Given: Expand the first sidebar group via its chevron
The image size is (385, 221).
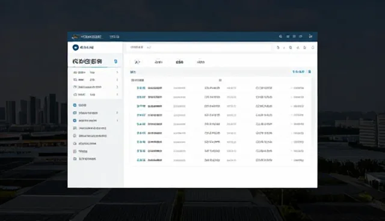Looking at the screenshot, I should click(x=117, y=72).
